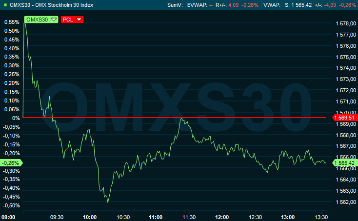Click the '11:00' time axis label
This screenshot has width=358, height=221.
(x=156, y=217)
